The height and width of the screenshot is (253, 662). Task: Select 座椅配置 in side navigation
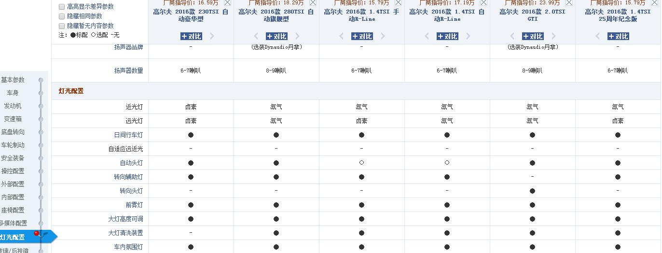pyautogui.click(x=13, y=210)
